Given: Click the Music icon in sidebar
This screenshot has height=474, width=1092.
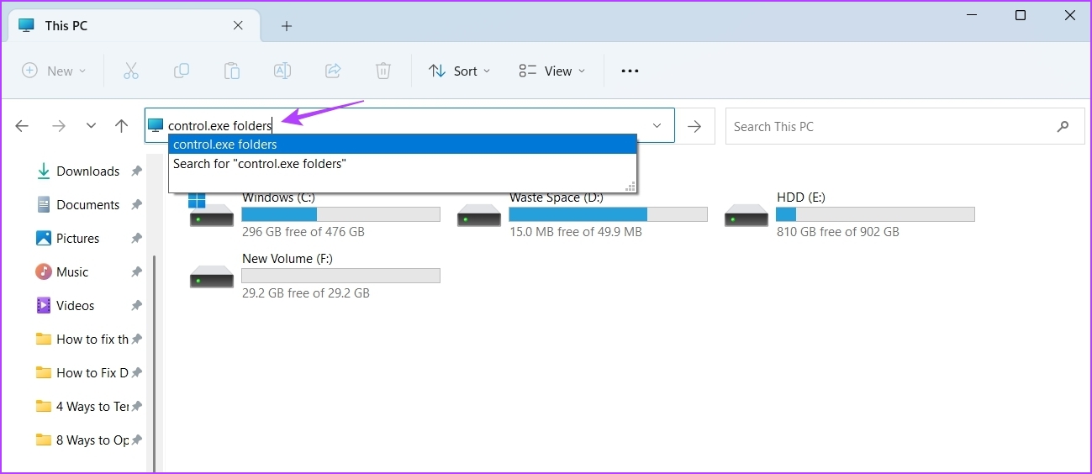Looking at the screenshot, I should click(x=44, y=272).
